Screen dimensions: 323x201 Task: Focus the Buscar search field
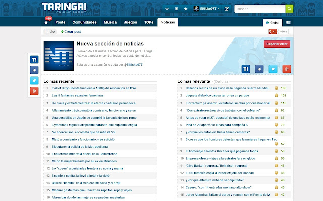260,9
